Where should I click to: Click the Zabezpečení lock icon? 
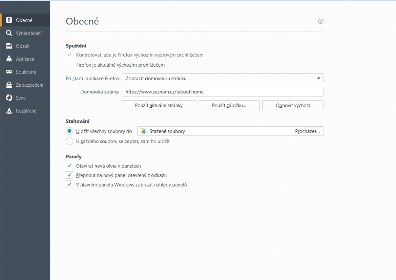click(x=9, y=85)
